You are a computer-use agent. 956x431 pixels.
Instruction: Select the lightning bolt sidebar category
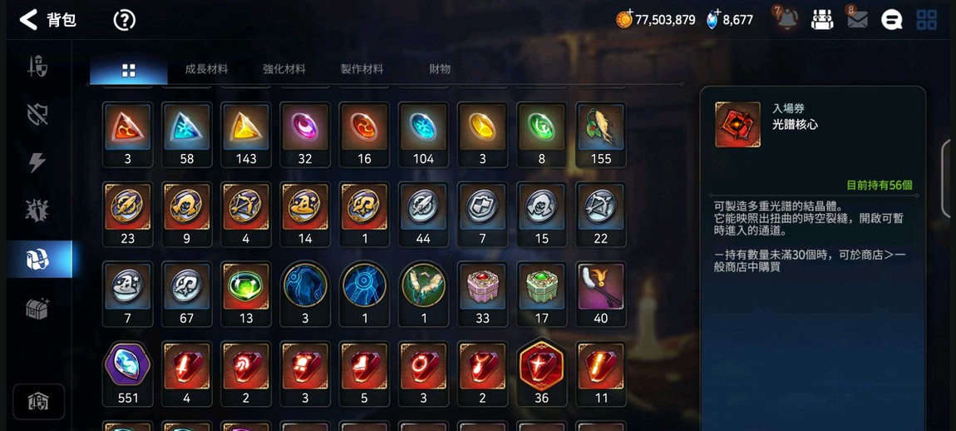pos(37,162)
